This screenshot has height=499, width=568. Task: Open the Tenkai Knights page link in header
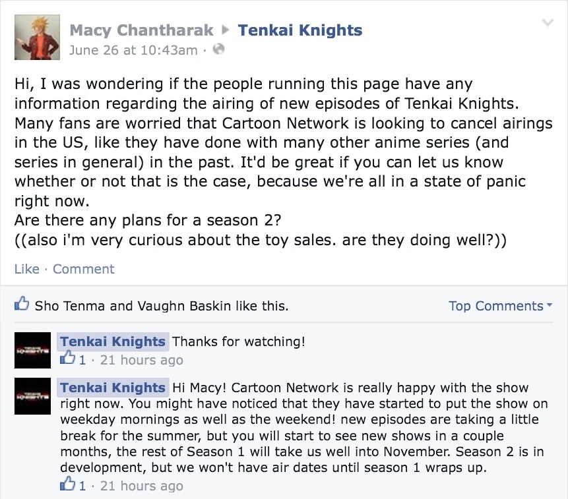(300, 30)
